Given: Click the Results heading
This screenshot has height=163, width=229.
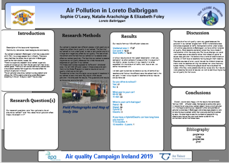Looking at the screenshot, I should tap(129, 36).
